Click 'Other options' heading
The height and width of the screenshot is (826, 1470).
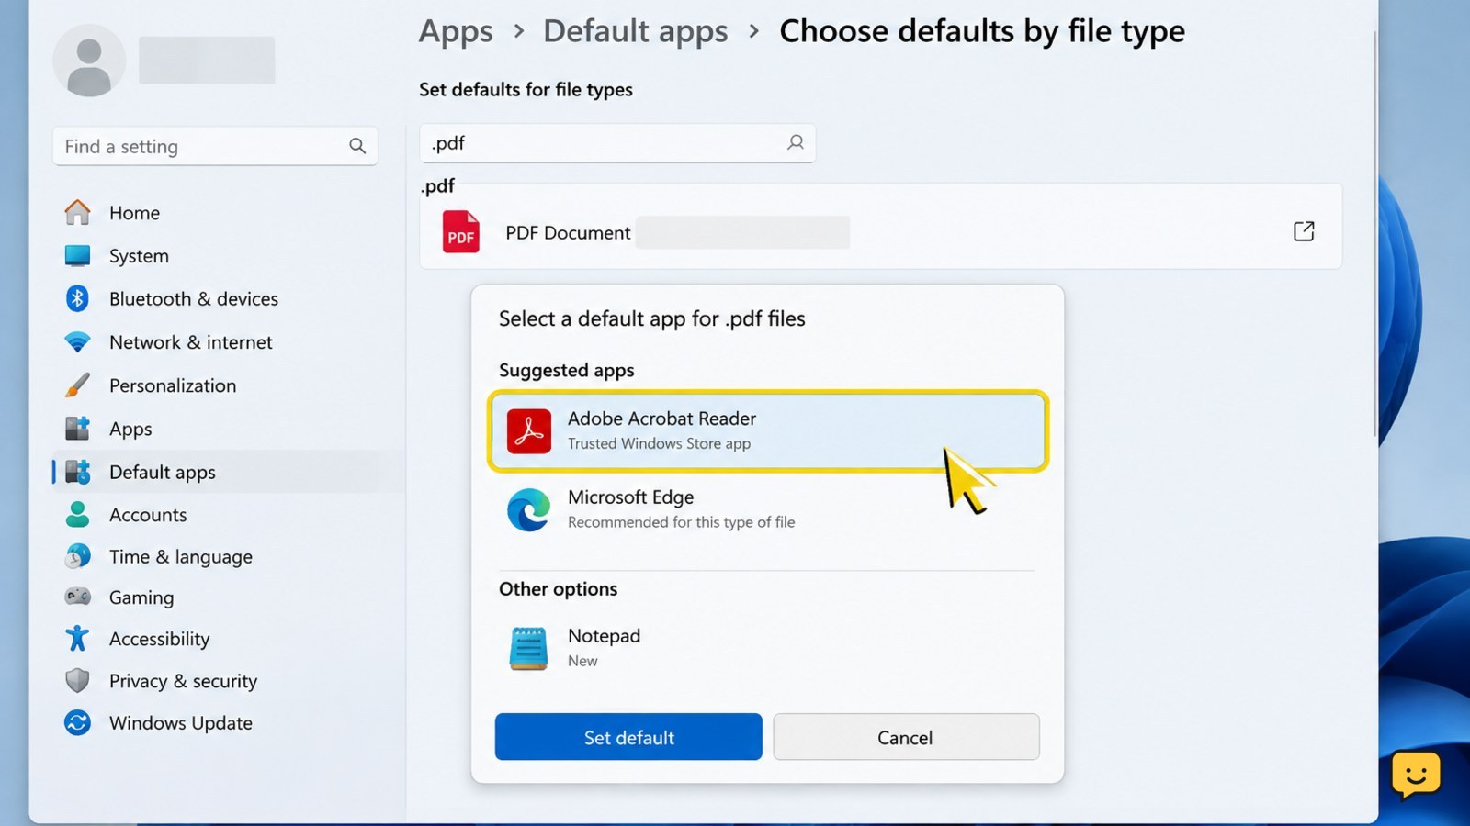pyautogui.click(x=558, y=589)
